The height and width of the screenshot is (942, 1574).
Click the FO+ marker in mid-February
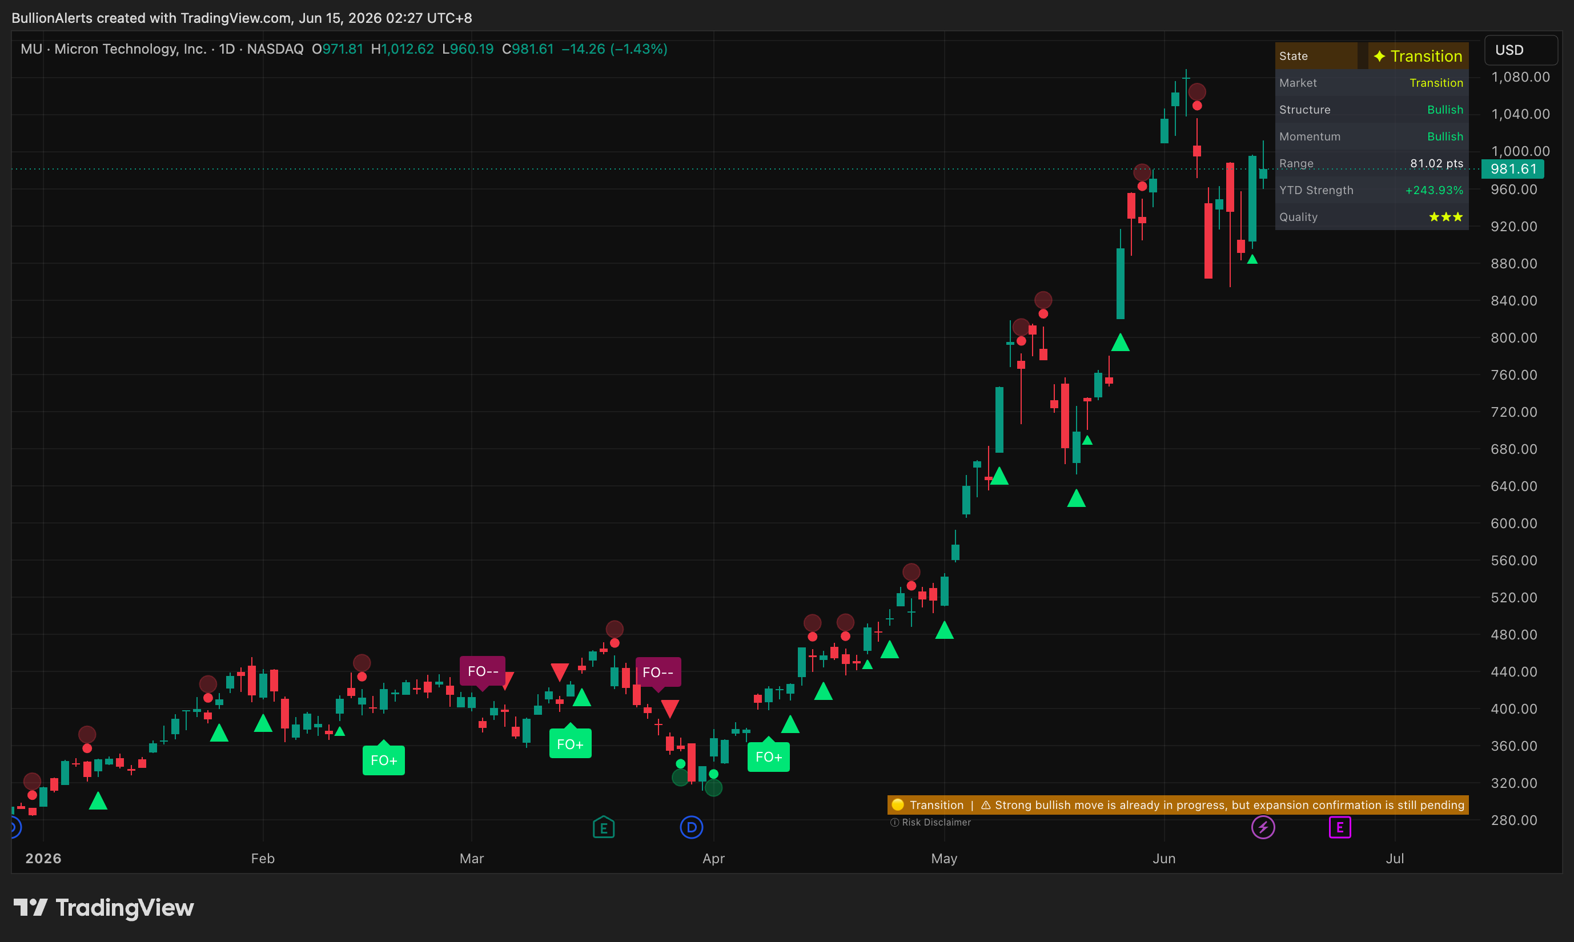[x=383, y=759]
